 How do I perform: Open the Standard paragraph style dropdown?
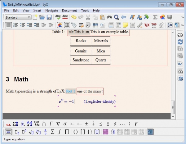(18, 17)
